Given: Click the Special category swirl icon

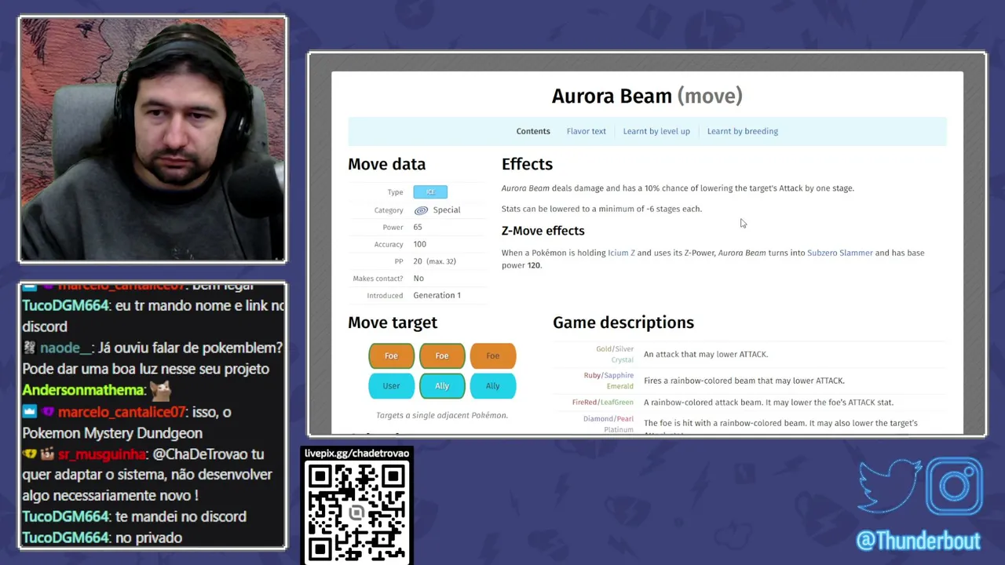Looking at the screenshot, I should 421,210.
